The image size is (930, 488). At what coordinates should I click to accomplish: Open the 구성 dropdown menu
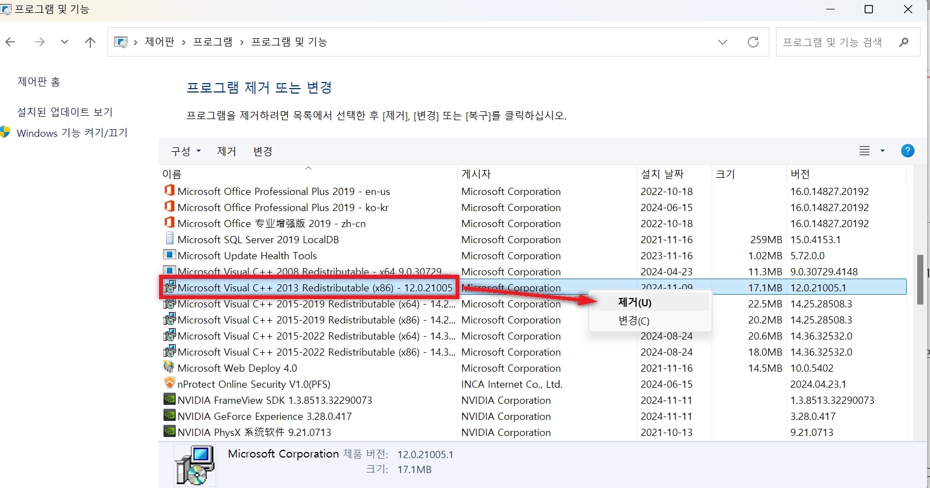coord(186,151)
